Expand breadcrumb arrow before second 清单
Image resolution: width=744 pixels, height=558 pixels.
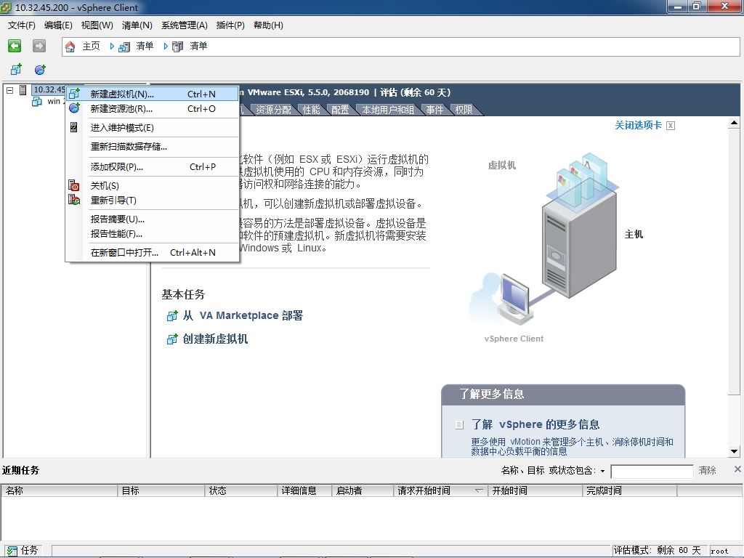[x=166, y=46]
